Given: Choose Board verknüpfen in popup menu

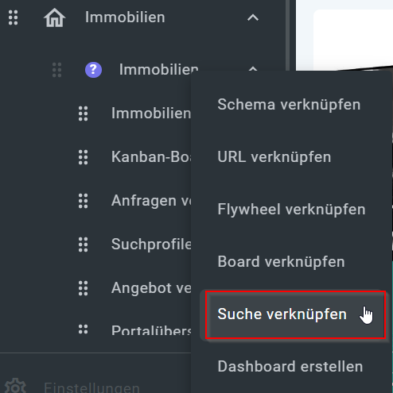Looking at the screenshot, I should pos(281,262).
